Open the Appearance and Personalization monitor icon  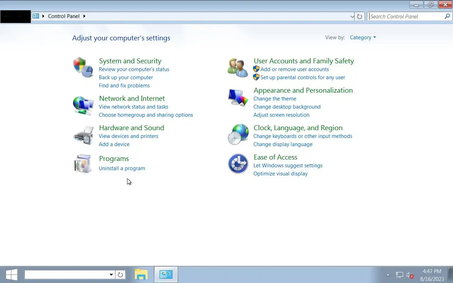click(238, 97)
